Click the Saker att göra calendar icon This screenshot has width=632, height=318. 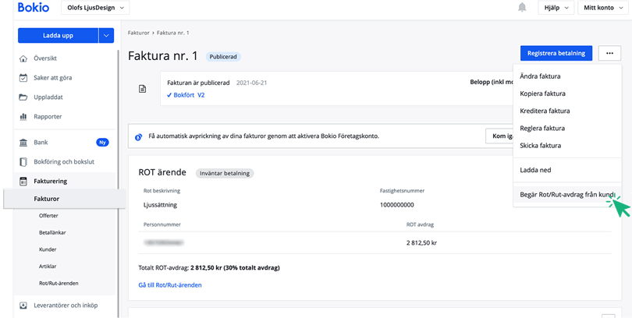pyautogui.click(x=23, y=78)
